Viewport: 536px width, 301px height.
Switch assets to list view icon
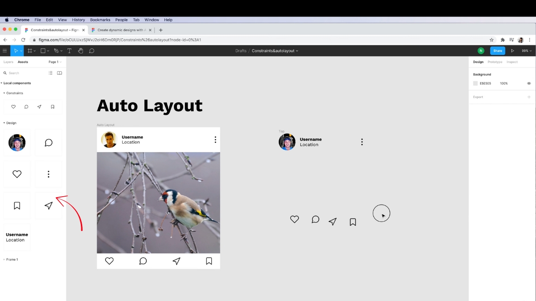[x=50, y=73]
